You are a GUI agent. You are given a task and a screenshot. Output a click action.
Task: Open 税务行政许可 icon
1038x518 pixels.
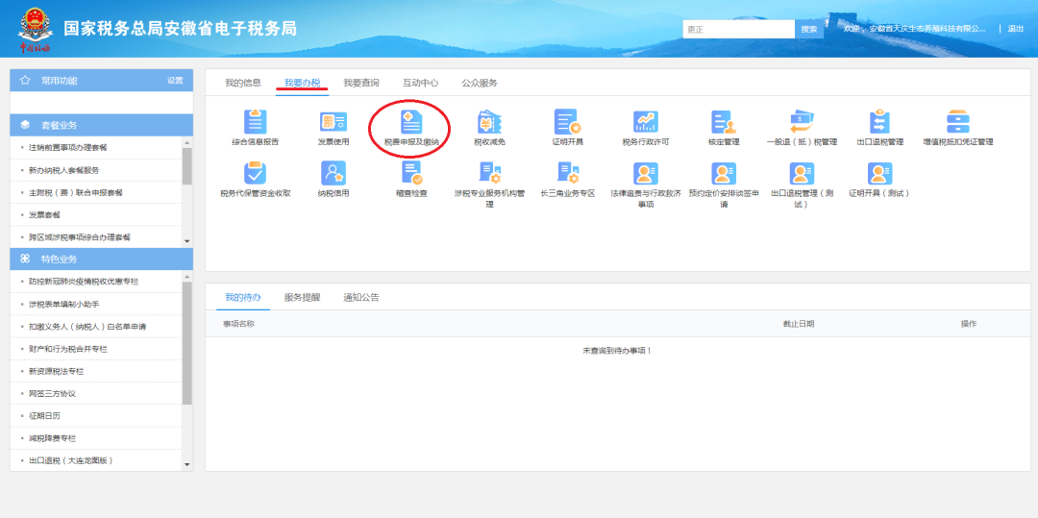(646, 122)
